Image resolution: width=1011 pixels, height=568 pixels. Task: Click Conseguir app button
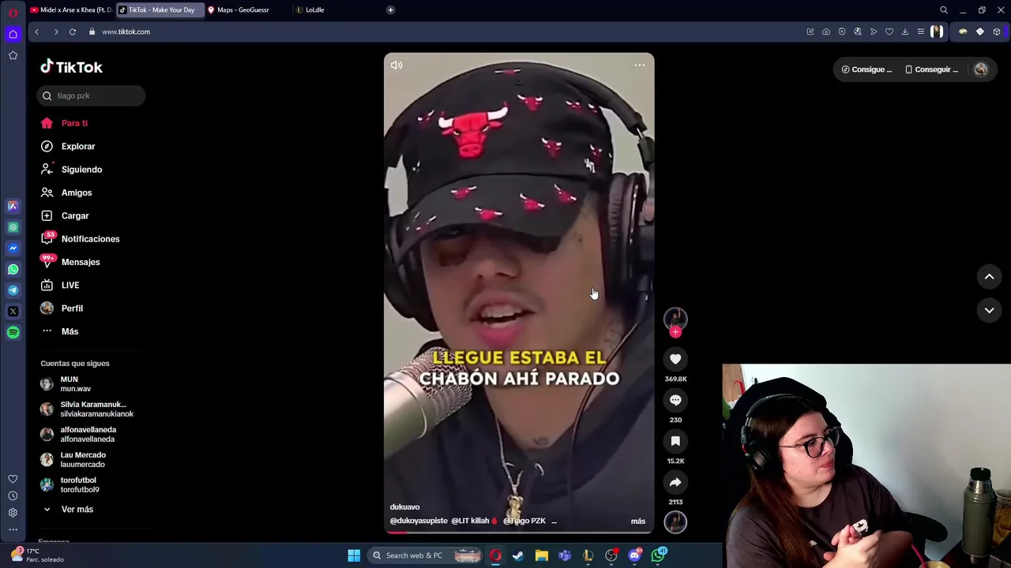[931, 69]
